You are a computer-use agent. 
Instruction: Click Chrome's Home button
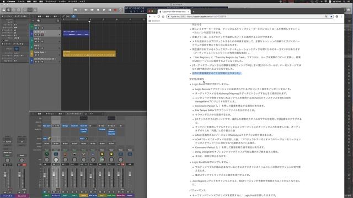(x=163, y=16)
